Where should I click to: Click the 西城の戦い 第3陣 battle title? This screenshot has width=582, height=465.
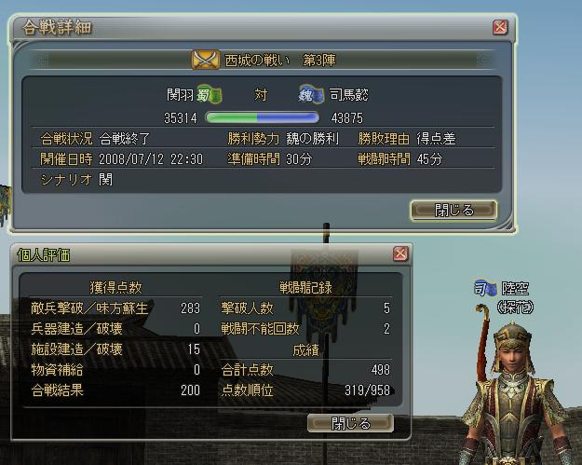pos(280,60)
